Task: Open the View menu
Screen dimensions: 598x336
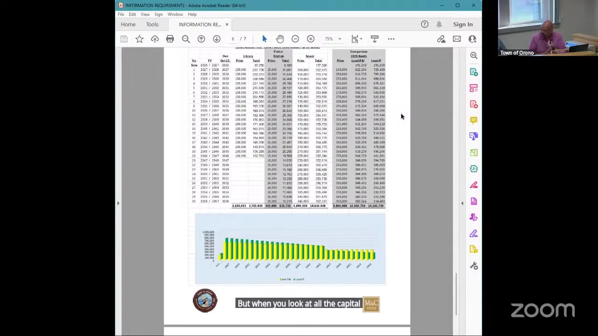Action: (x=145, y=14)
